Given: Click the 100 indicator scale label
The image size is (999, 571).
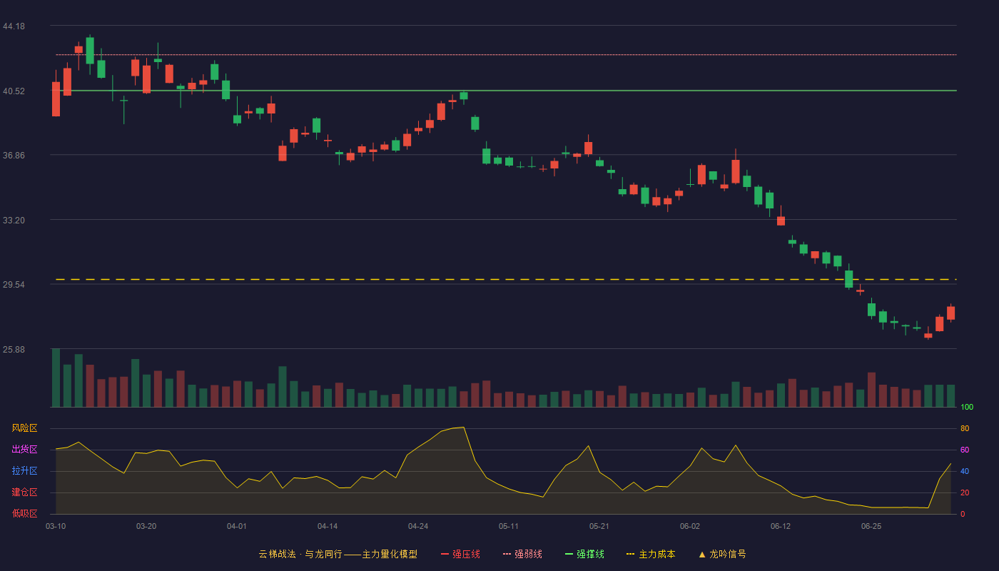Looking at the screenshot, I should click(x=967, y=408).
